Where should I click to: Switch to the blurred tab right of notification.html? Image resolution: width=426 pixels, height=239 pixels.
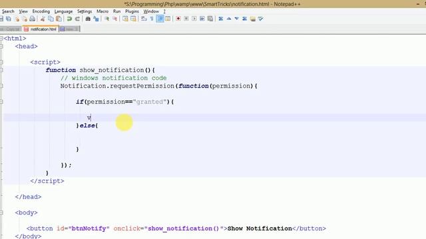point(69,29)
